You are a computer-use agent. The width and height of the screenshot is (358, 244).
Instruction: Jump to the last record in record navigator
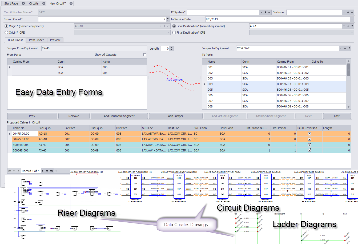pos(51,171)
